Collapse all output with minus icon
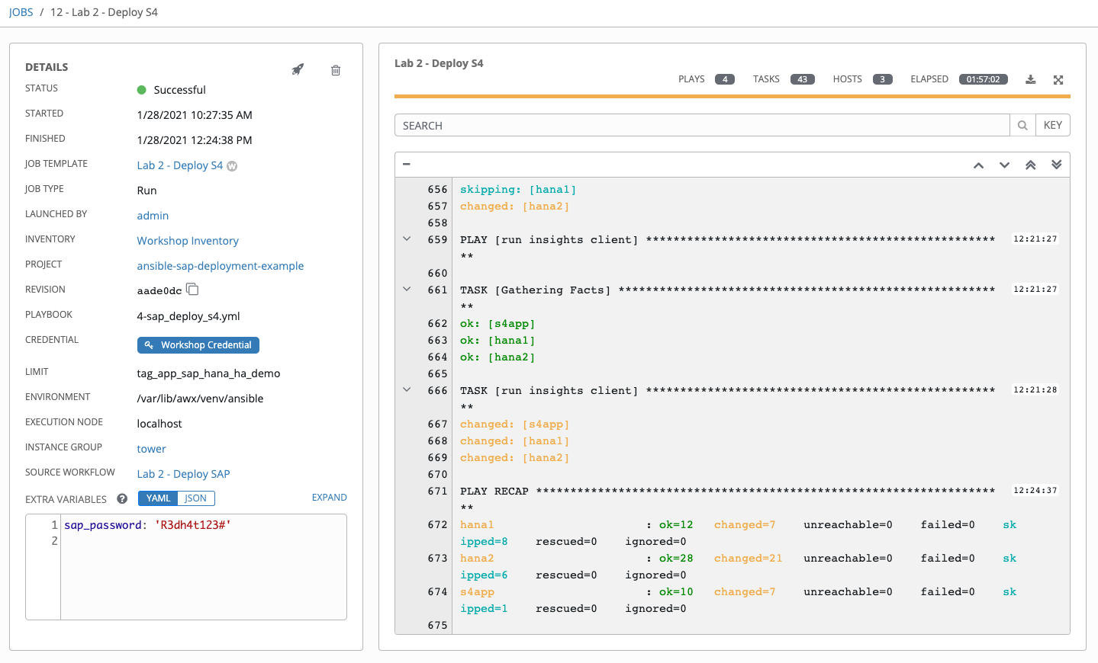Screen dimensions: 1098x663 (x=407, y=164)
